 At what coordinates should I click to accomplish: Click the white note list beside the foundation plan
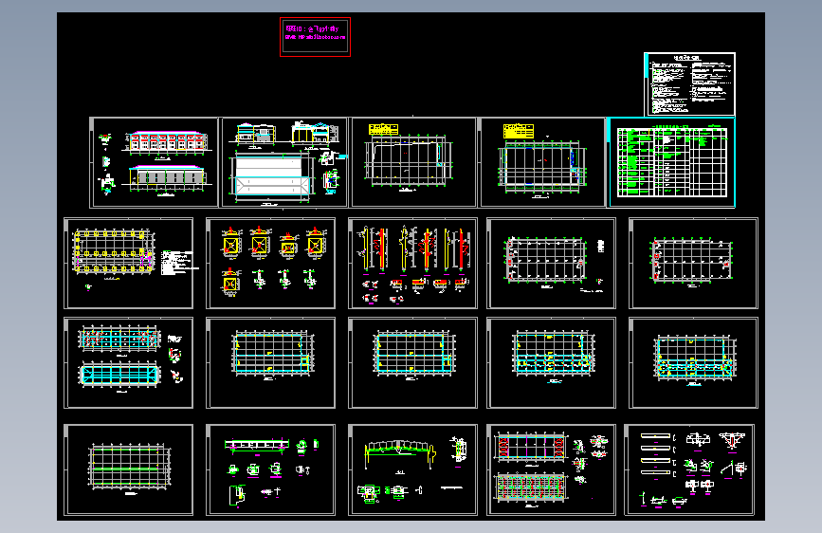pyautogui.click(x=179, y=263)
